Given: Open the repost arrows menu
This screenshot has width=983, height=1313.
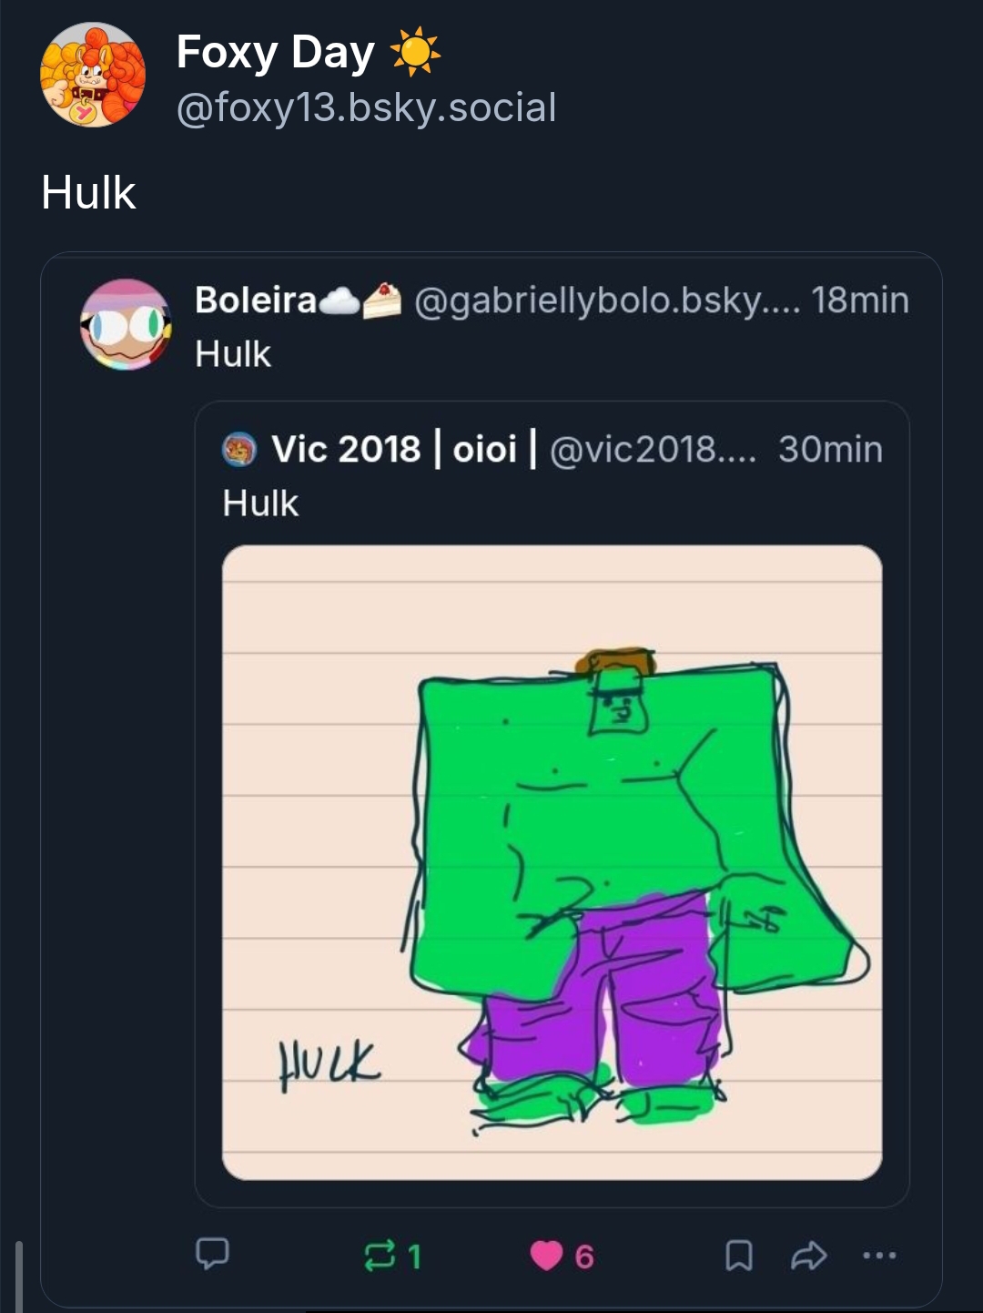Looking at the screenshot, I should pos(380,1256).
